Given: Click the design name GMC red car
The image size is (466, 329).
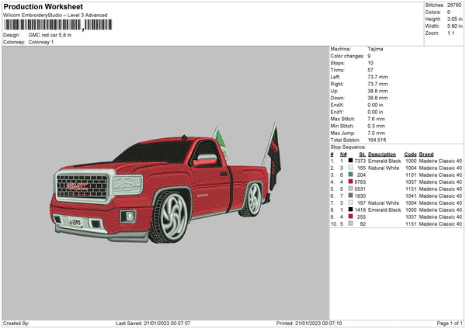Looking at the screenshot, I should (x=50, y=35).
